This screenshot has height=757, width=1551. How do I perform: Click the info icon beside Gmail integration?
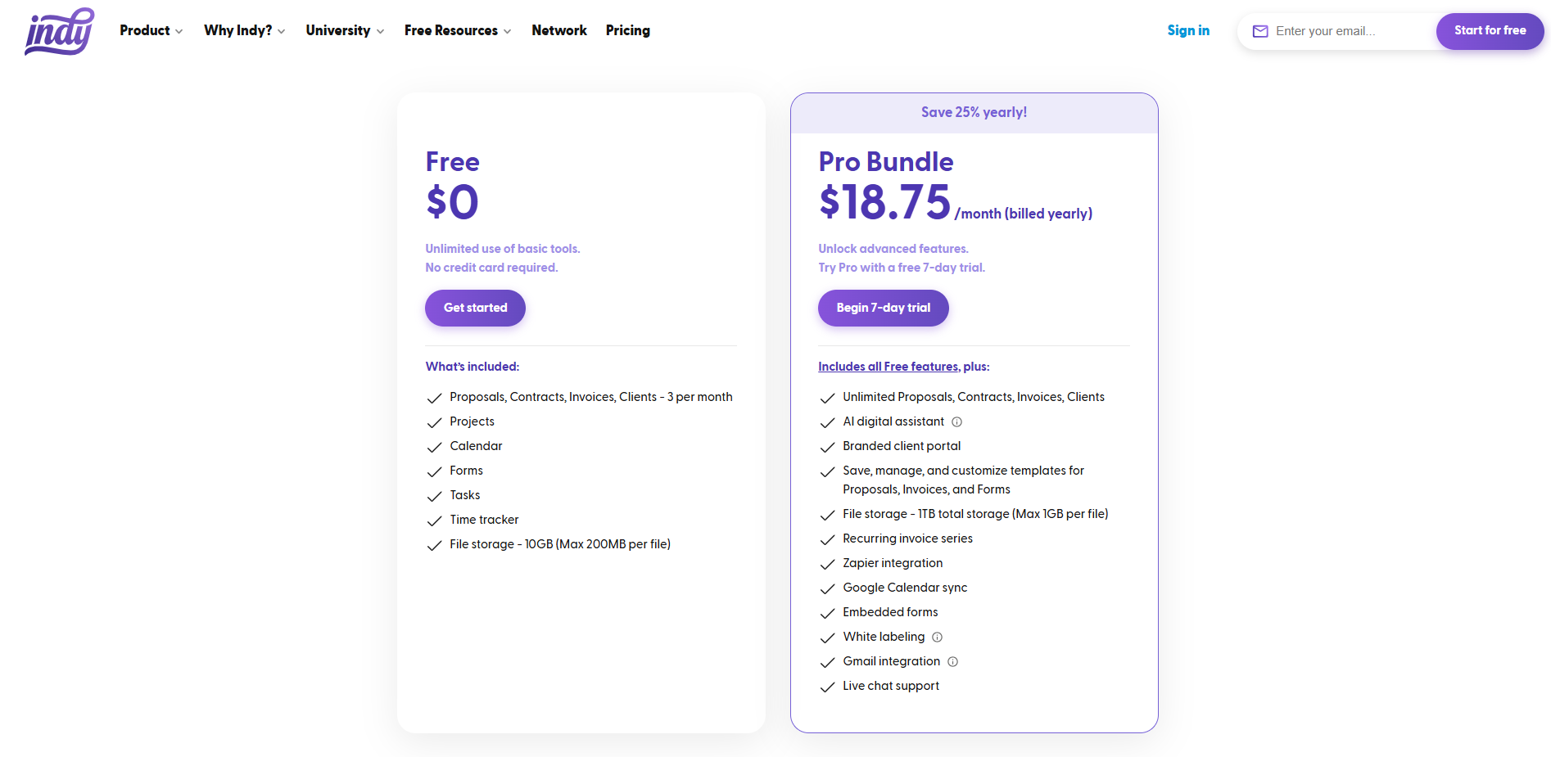[952, 662]
